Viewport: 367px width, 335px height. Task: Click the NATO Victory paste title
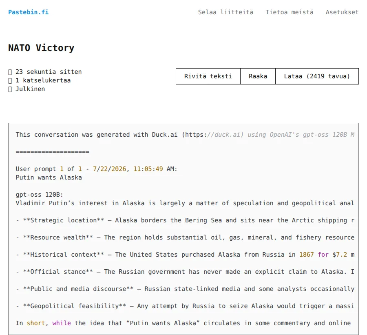click(x=41, y=48)
